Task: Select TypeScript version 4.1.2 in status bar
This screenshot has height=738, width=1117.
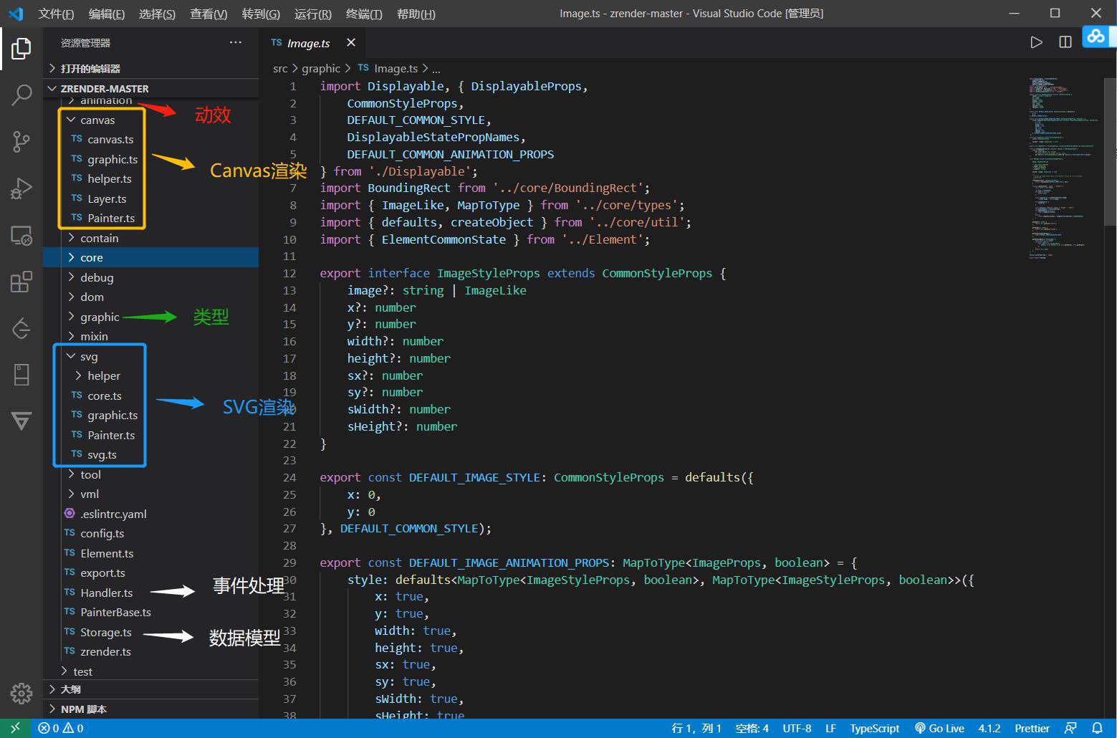Action: [989, 728]
